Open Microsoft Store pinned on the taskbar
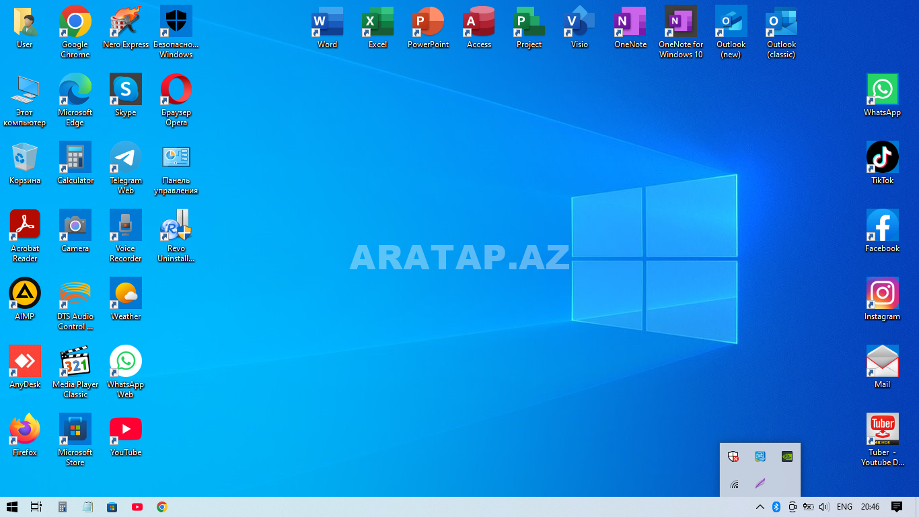Image resolution: width=919 pixels, height=517 pixels. click(112, 507)
